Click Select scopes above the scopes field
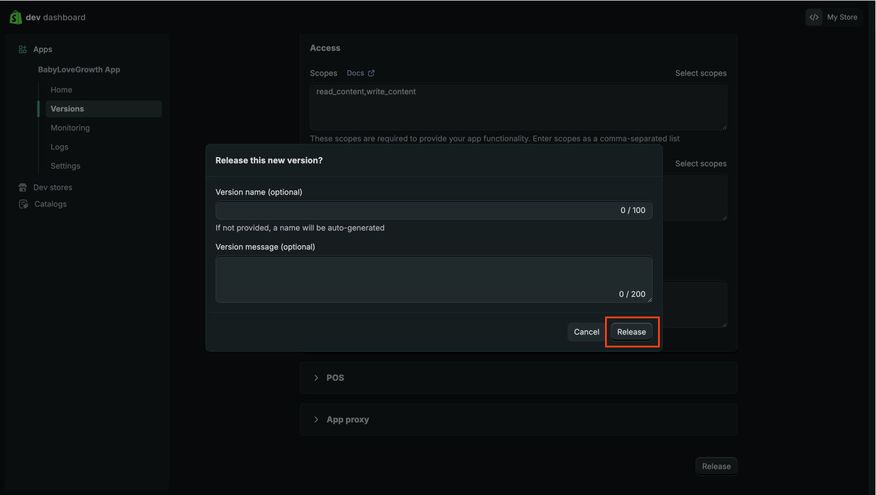The width and height of the screenshot is (876, 495). (700, 73)
